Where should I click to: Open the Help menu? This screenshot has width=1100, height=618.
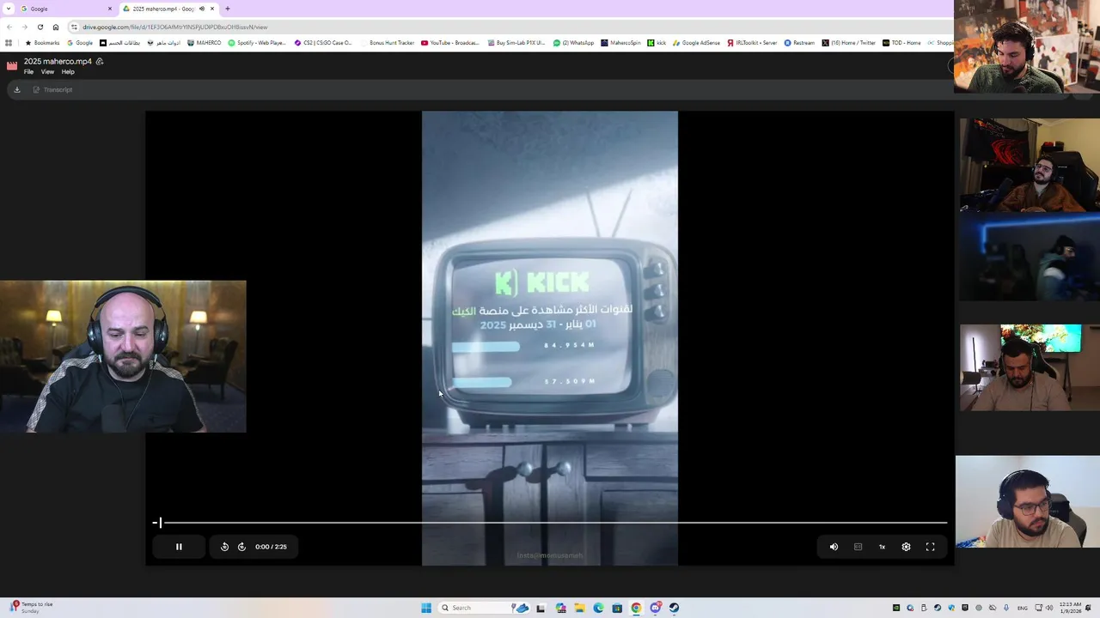(68, 72)
